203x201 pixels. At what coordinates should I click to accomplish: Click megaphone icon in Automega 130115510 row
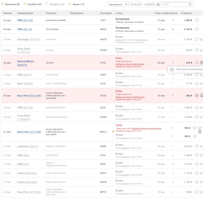click(x=202, y=39)
